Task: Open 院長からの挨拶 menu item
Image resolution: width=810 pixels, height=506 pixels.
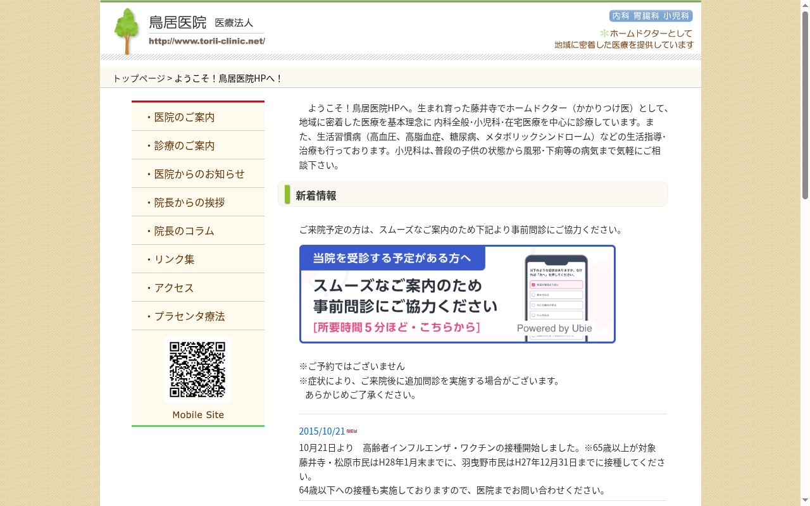Action: (x=198, y=202)
